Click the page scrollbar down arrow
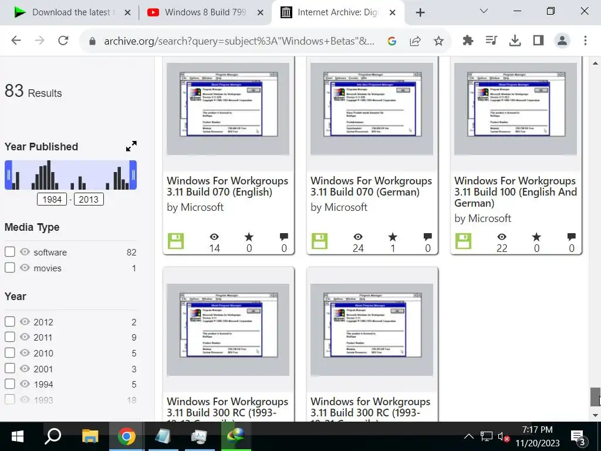Image resolution: width=601 pixels, height=451 pixels. tap(595, 415)
